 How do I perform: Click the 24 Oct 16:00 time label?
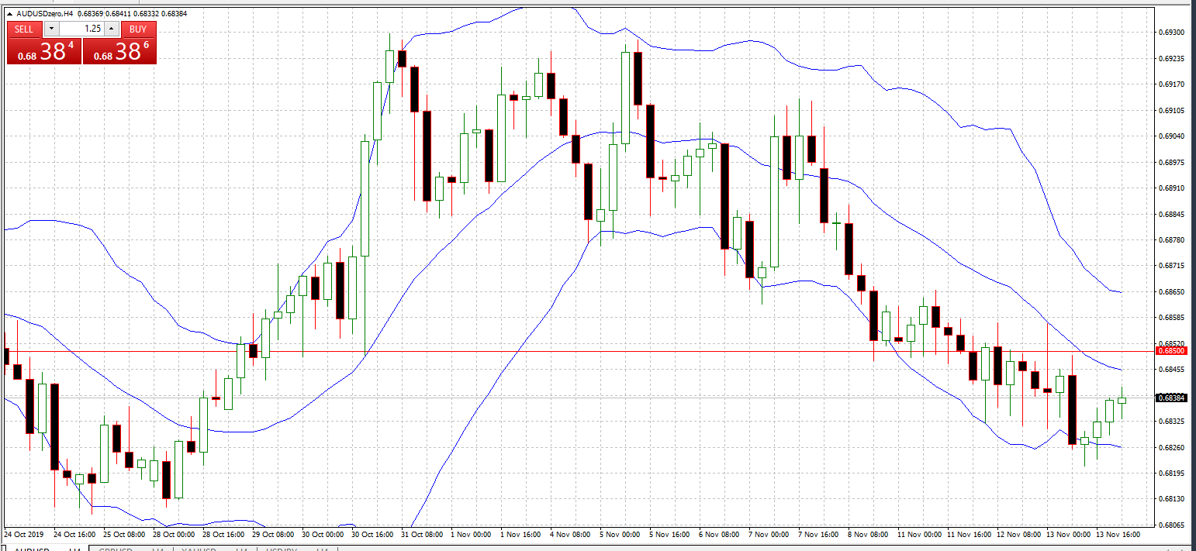point(75,534)
